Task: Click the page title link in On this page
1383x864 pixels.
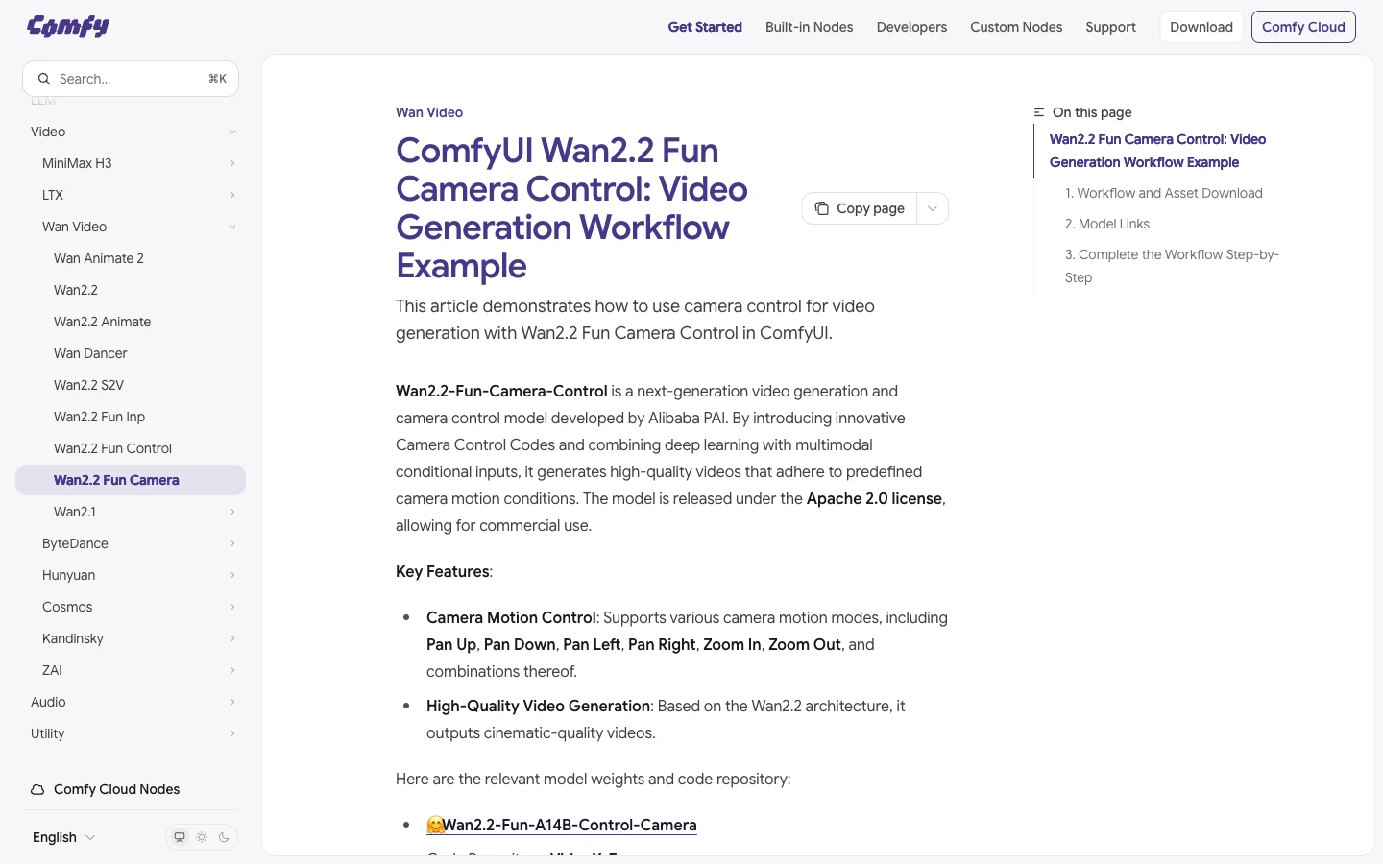Action: click(1157, 151)
